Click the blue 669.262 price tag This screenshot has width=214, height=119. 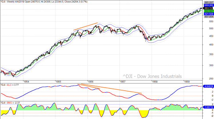pos(207,5)
